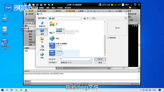The width and height of the screenshot is (164, 92).
Task: Select 本地磁盘 (D:) drive
Action: click(x=64, y=31)
